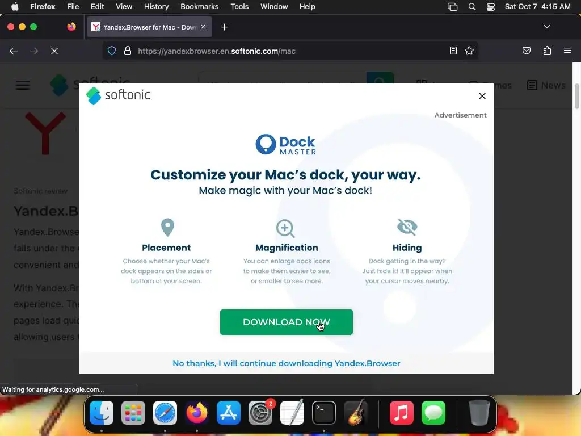Open the Edit menu
Image resolution: width=581 pixels, height=436 pixels.
(x=97, y=7)
